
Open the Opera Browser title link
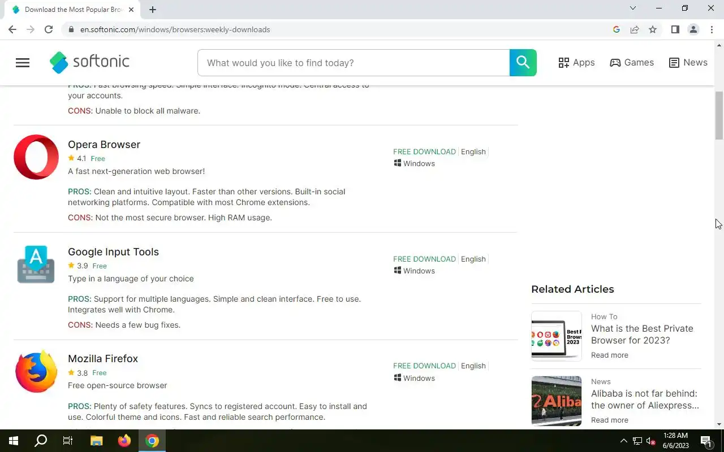[104, 145]
